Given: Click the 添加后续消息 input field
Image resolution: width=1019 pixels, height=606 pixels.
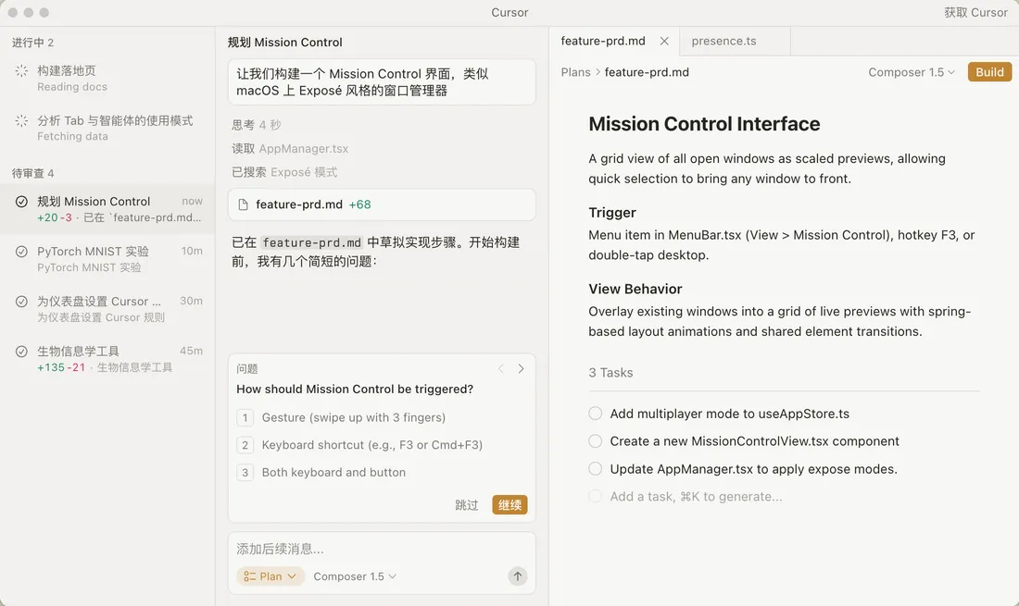Looking at the screenshot, I should click(x=382, y=550).
